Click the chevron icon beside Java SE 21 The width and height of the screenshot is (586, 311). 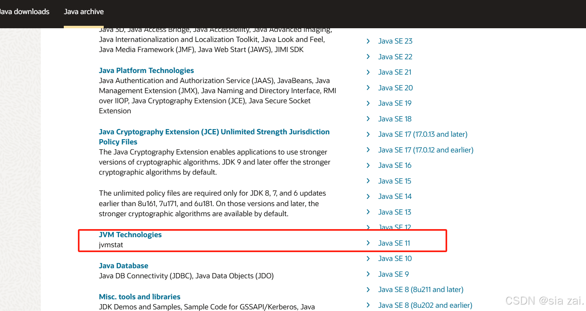point(368,72)
